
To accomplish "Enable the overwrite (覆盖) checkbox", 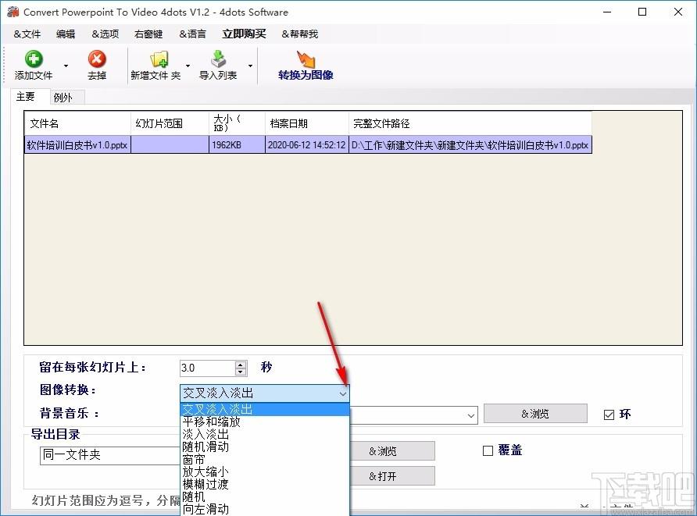I will coord(488,450).
